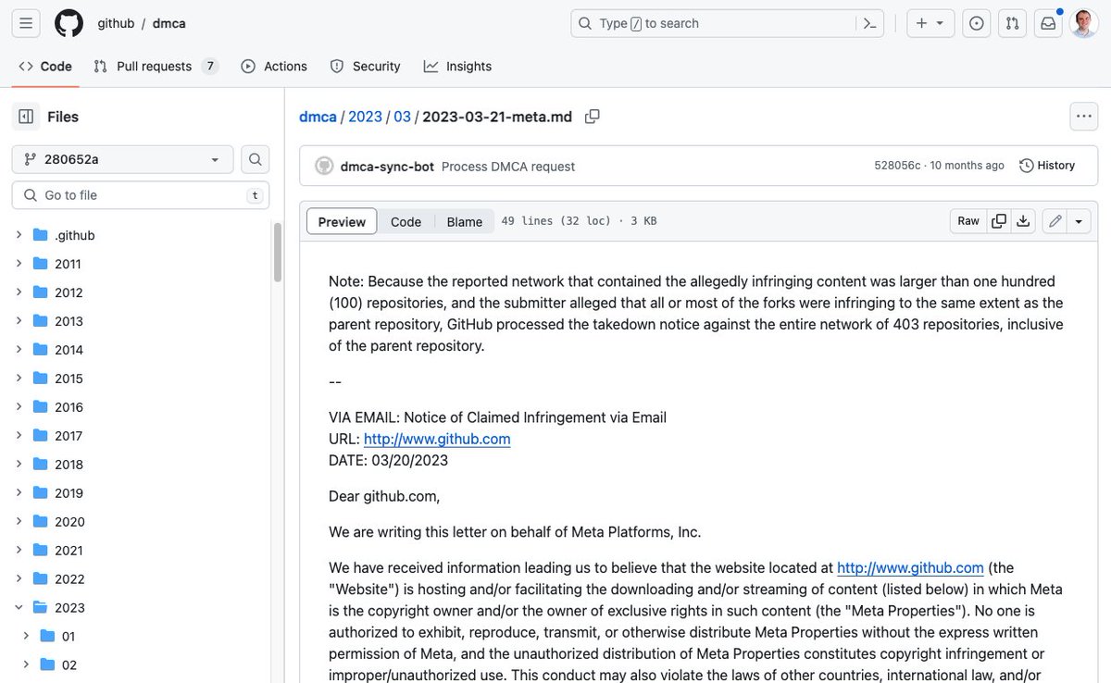The width and height of the screenshot is (1111, 683).
Task: Click the pull requests count badge 7
Action: pos(210,67)
